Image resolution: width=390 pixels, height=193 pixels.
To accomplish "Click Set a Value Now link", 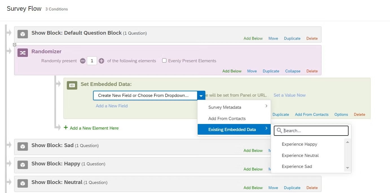I will [x=290, y=95].
